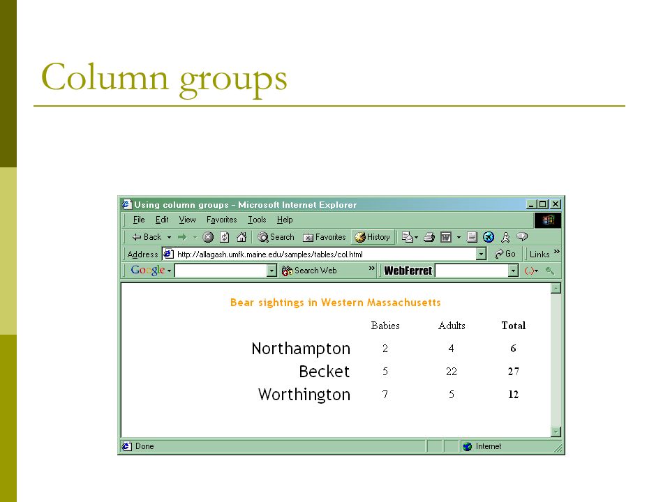Open the Google search box dropdown

click(271, 271)
